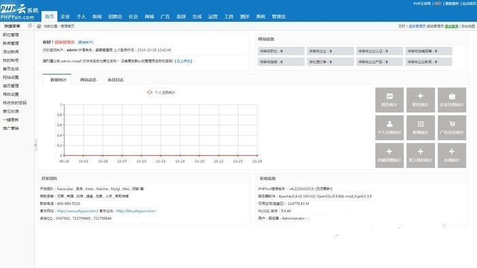The image size is (477, 268).
Task: Open the 社交 top navigation menu
Action: [x=134, y=17]
